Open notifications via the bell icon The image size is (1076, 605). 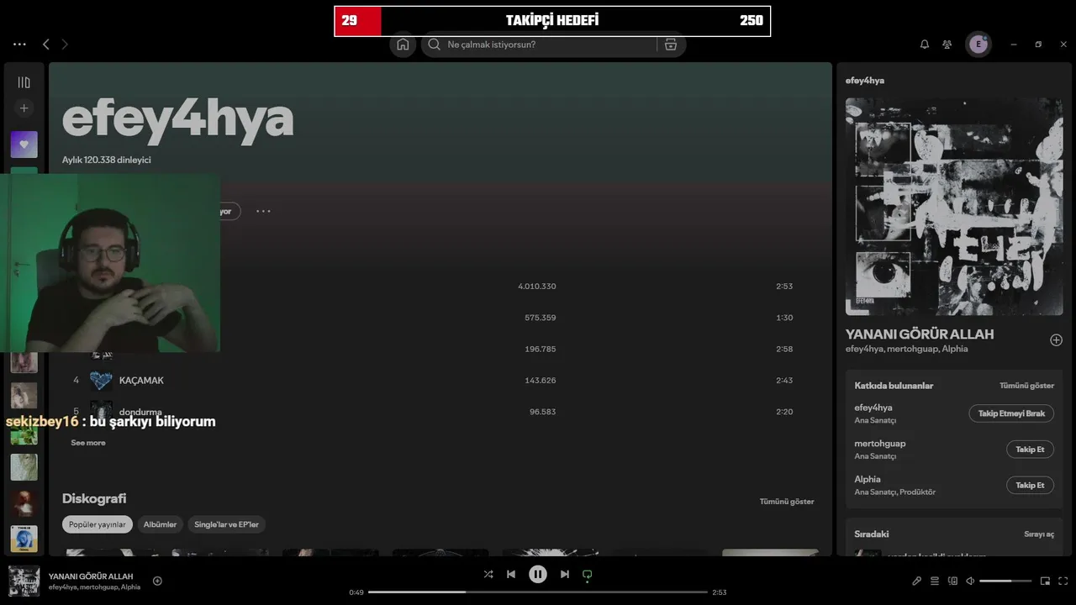pyautogui.click(x=925, y=45)
